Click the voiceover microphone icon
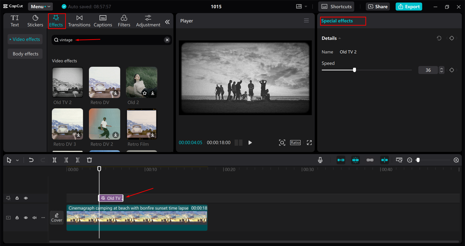Image resolution: width=465 pixels, height=246 pixels. click(320, 160)
